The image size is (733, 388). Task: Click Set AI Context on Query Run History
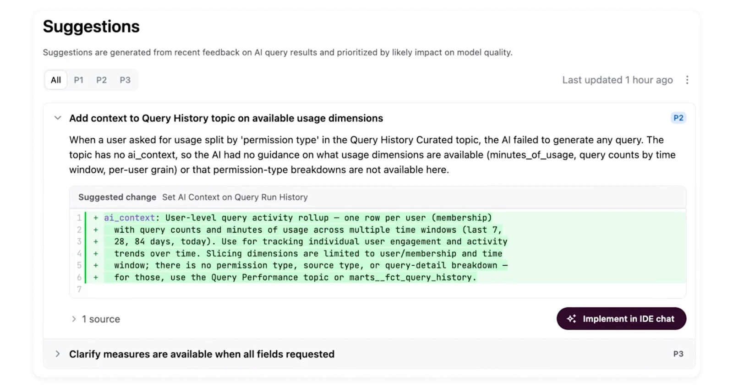click(x=235, y=197)
